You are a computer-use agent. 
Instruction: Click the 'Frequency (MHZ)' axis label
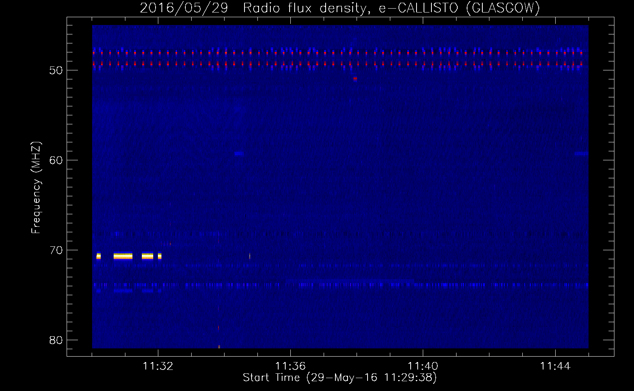click(x=36, y=188)
